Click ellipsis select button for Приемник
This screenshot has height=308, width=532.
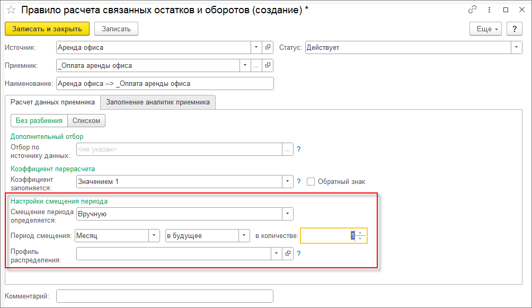pyautogui.click(x=256, y=66)
